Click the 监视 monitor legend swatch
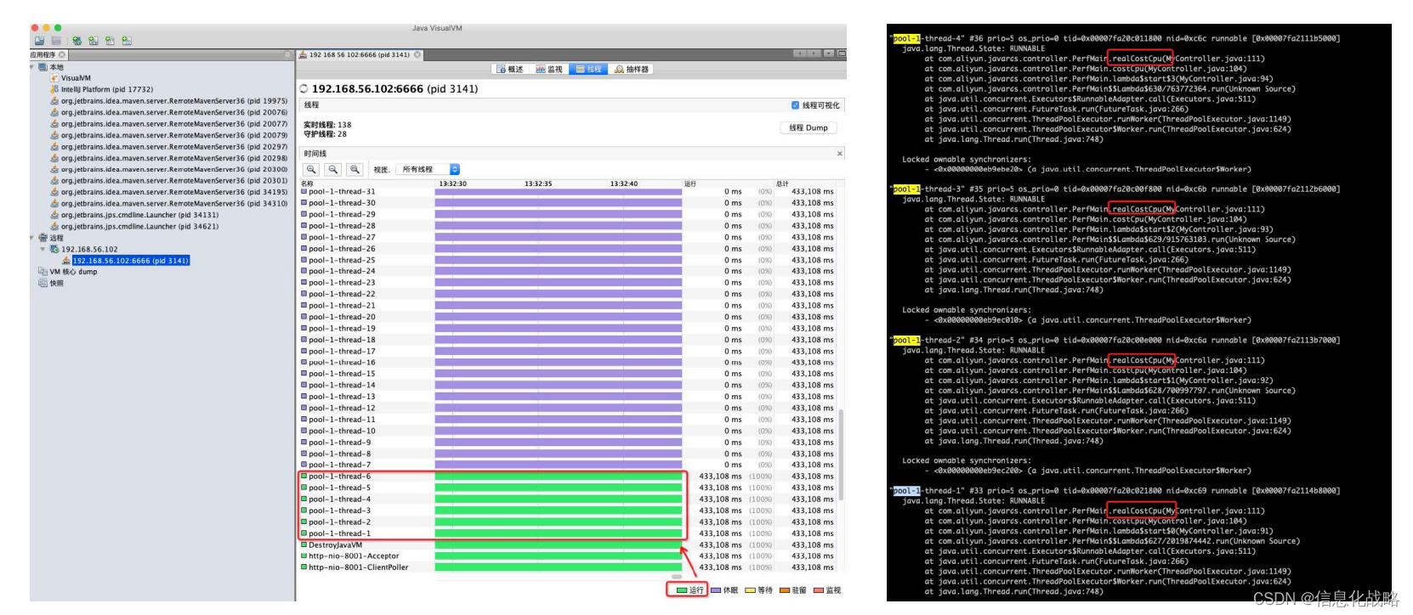Image resolution: width=1413 pixels, height=615 pixels. click(819, 590)
